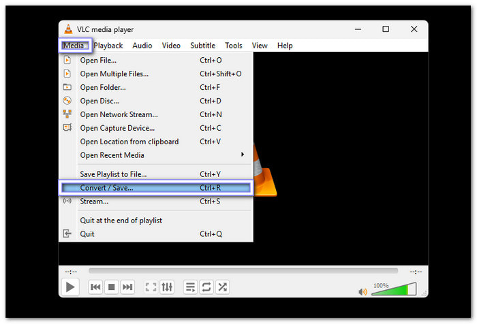Viewport: 477px width, 324px height.
Task: Adjust the volume slider
Action: pos(394,290)
